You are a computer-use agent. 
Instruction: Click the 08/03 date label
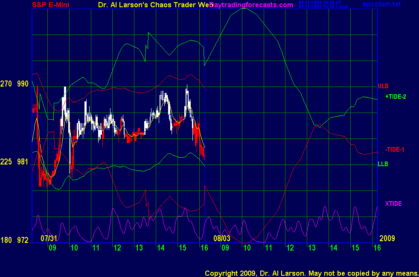[x=222, y=238]
